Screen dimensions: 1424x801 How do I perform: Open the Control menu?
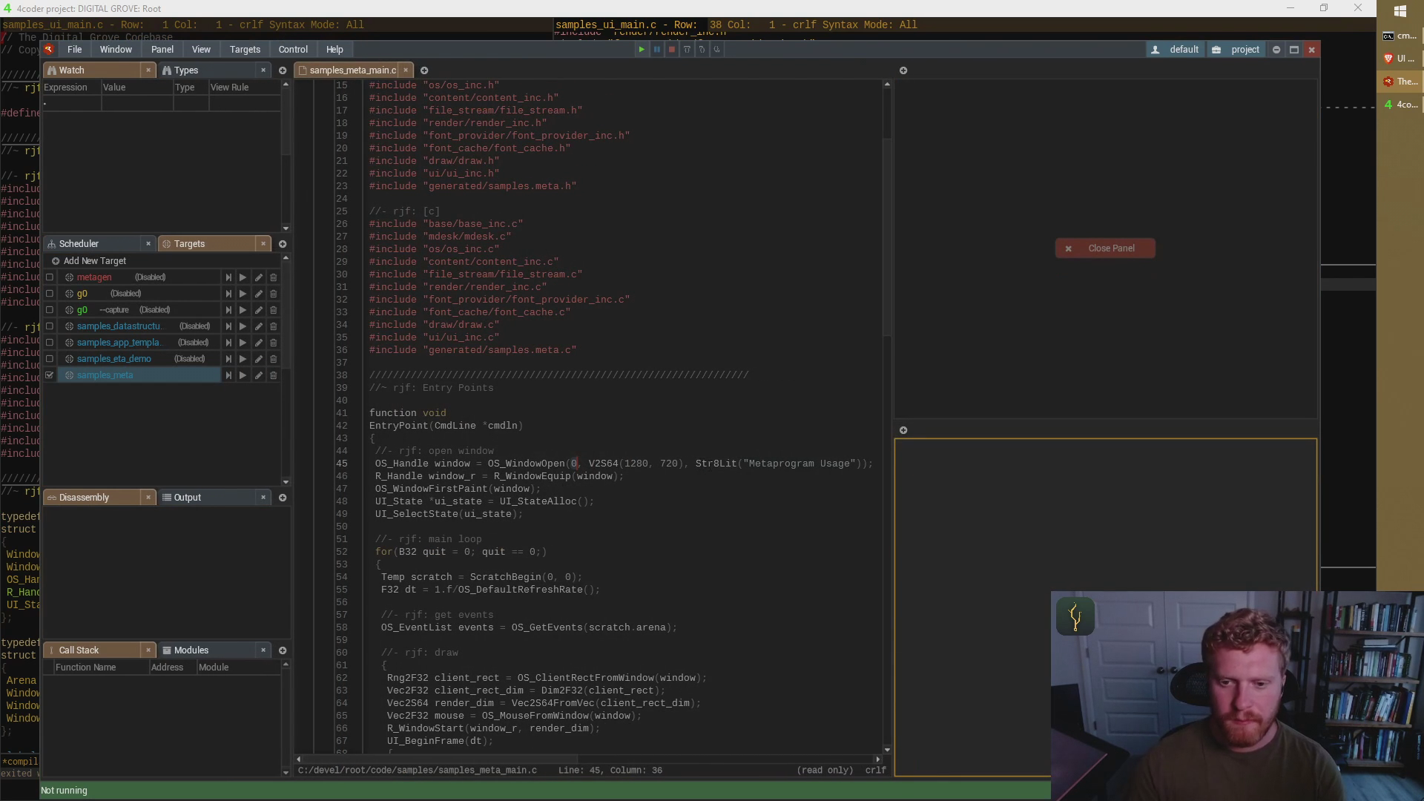tap(293, 50)
